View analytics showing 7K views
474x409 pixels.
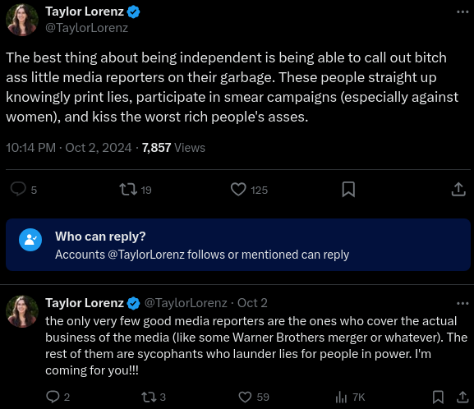pyautogui.click(x=350, y=397)
